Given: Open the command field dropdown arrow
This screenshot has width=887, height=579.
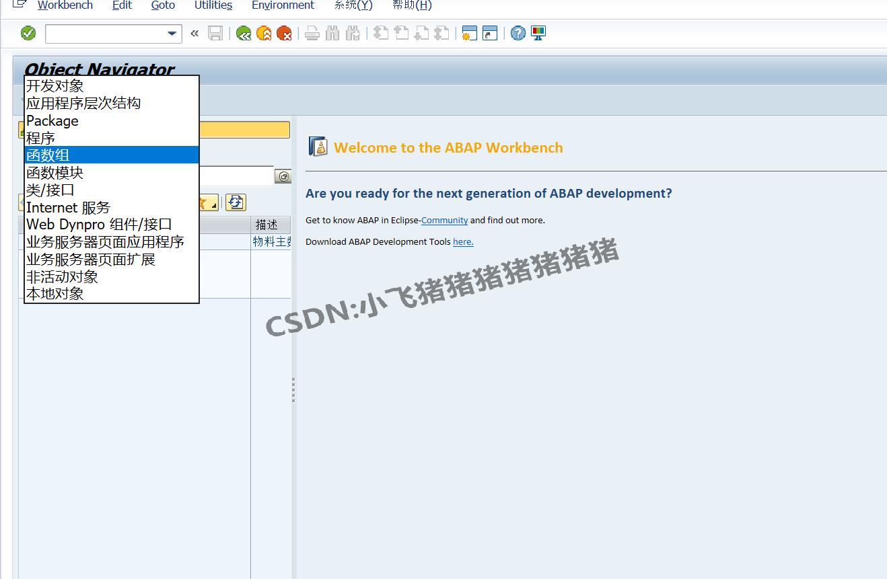Looking at the screenshot, I should [172, 33].
